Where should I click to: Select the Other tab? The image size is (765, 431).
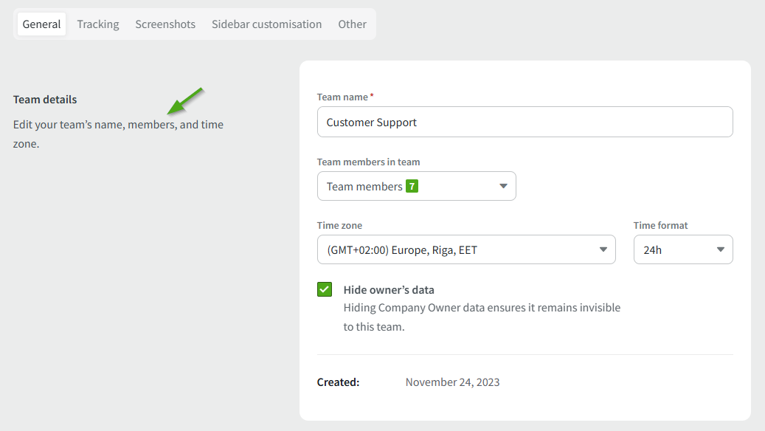pyautogui.click(x=352, y=24)
